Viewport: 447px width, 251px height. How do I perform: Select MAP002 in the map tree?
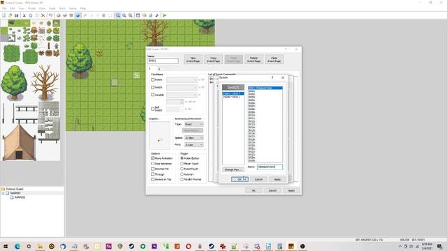click(20, 197)
